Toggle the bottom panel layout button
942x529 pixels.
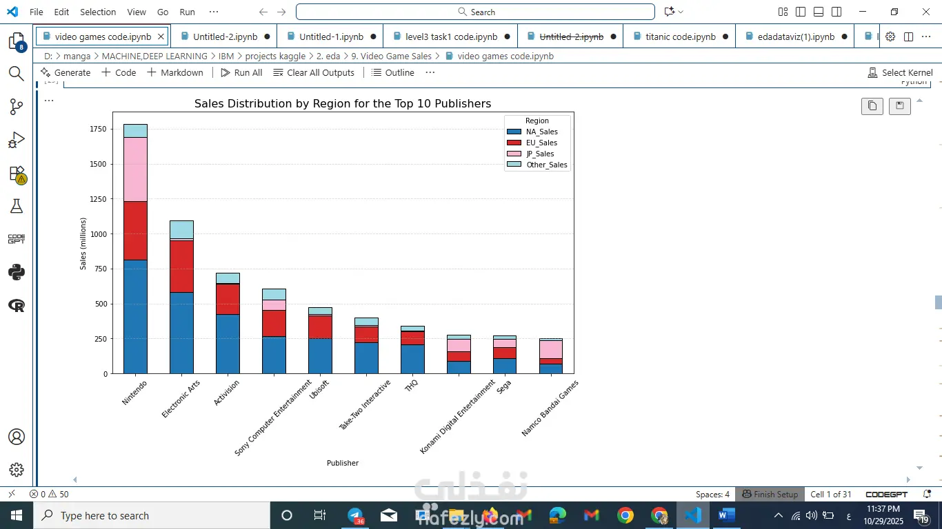click(x=819, y=12)
